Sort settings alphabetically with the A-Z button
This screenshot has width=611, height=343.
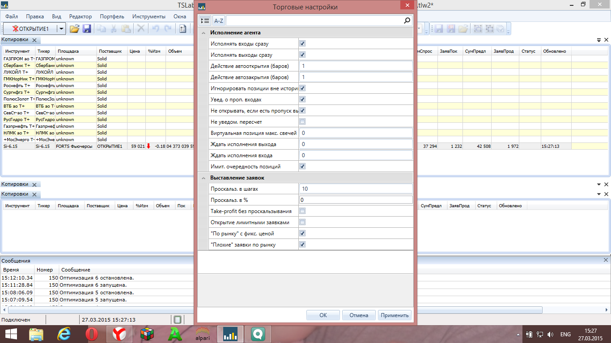pos(219,21)
